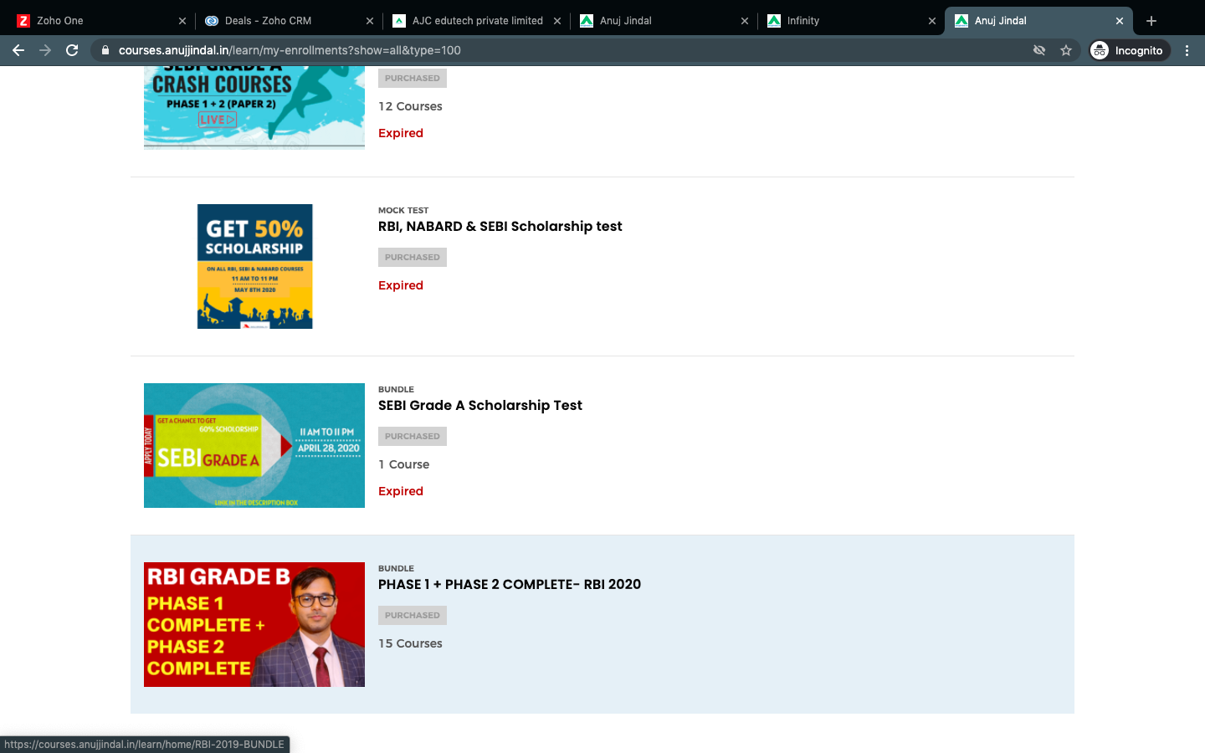Go back using the browser back arrow
1205x753 pixels.
pos(18,50)
